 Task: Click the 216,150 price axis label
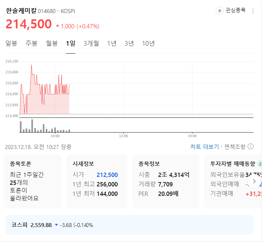coord(12,61)
